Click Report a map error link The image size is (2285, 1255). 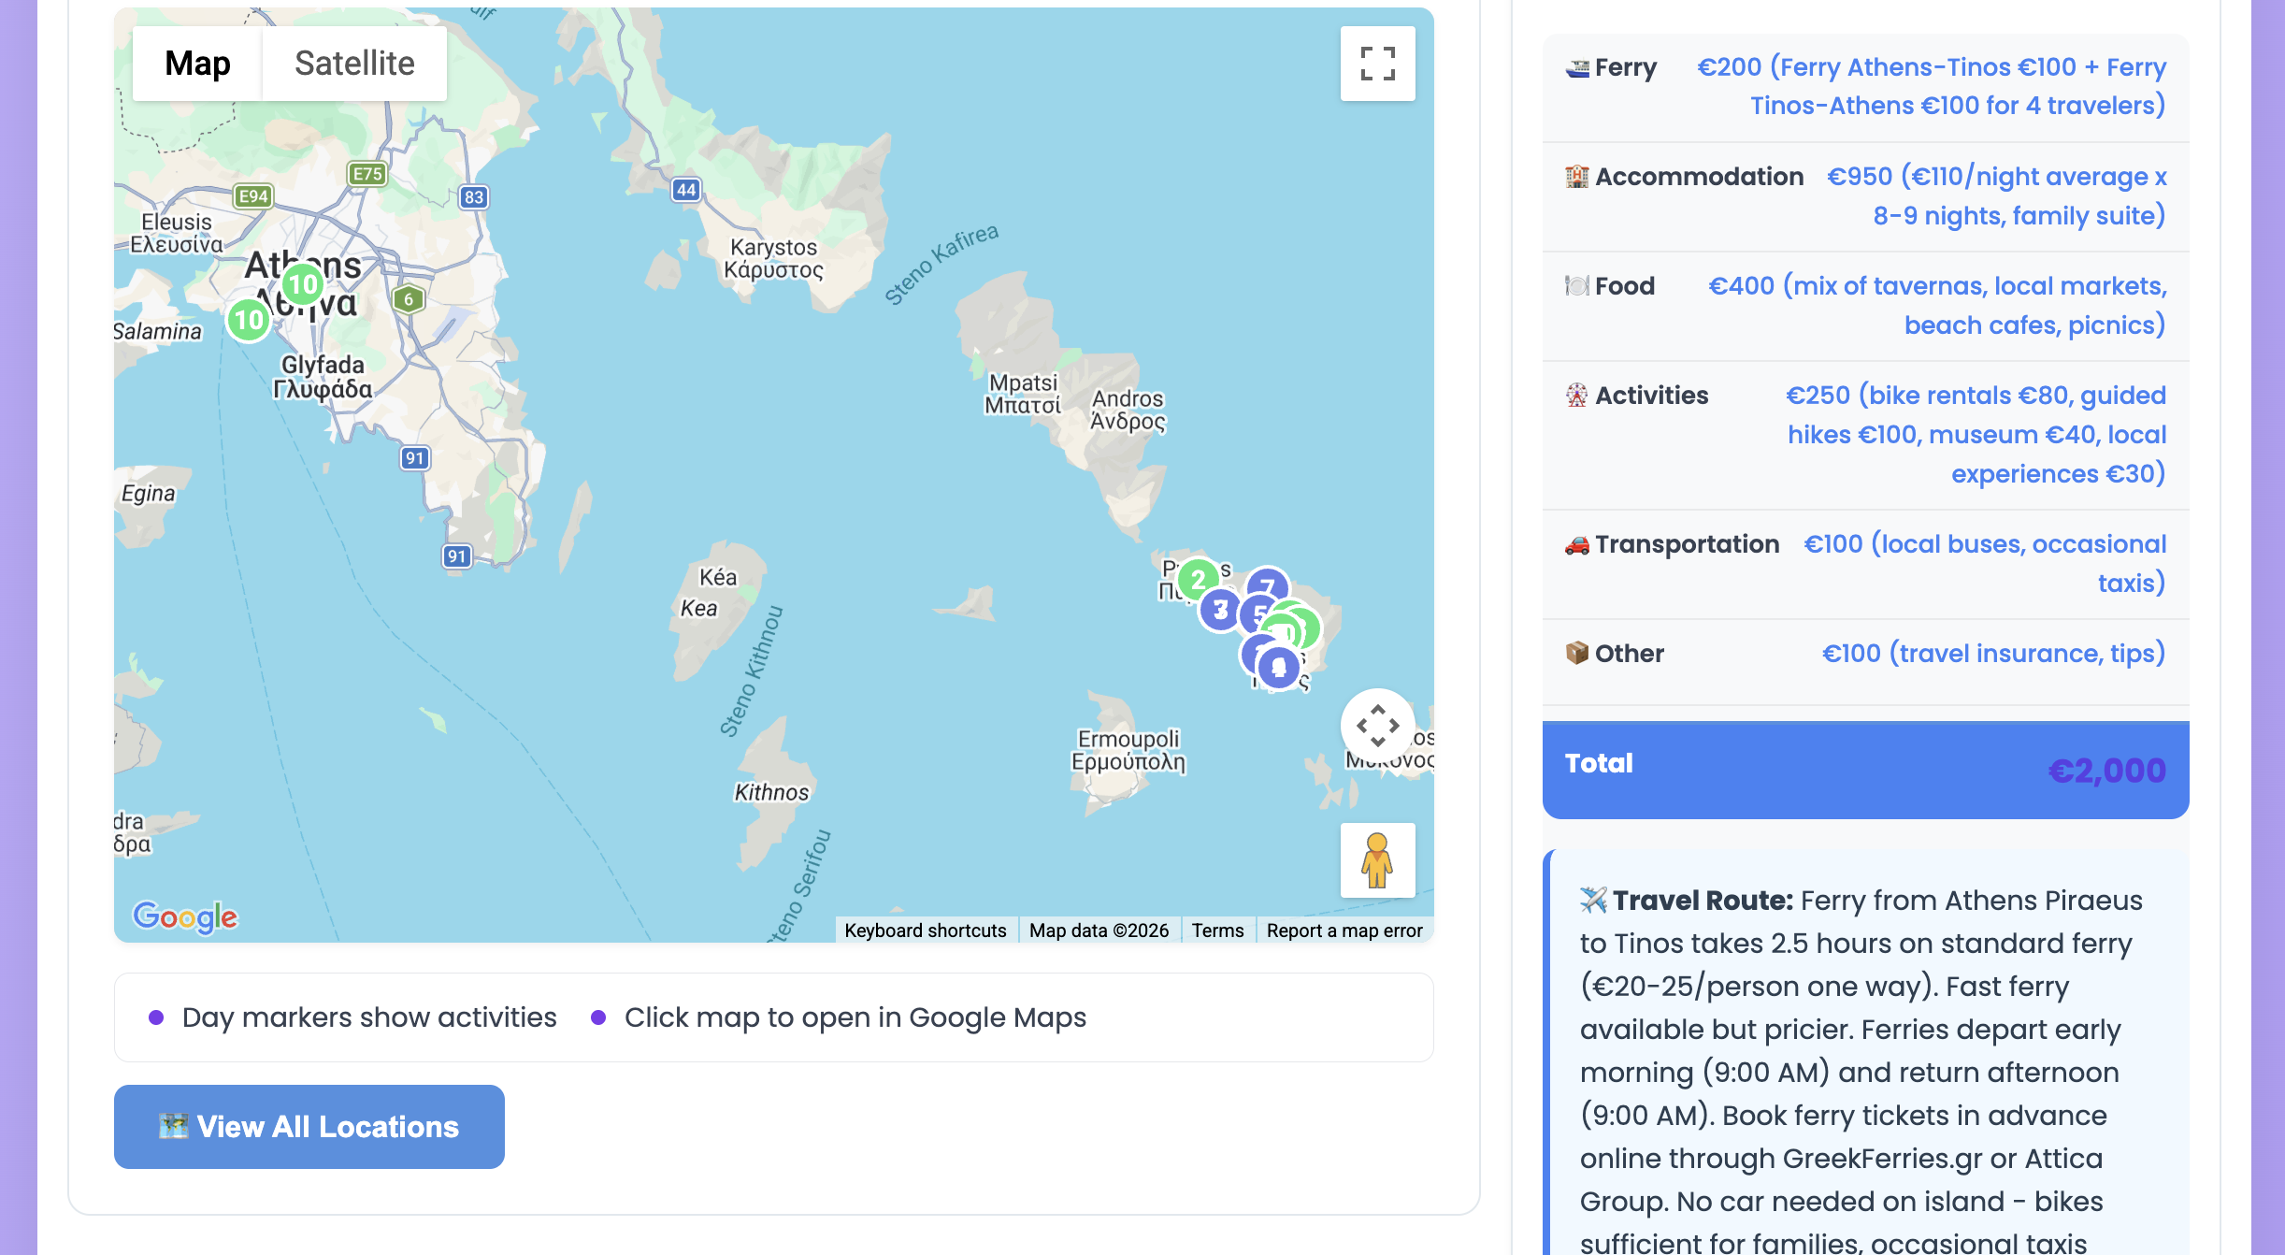point(1344,930)
